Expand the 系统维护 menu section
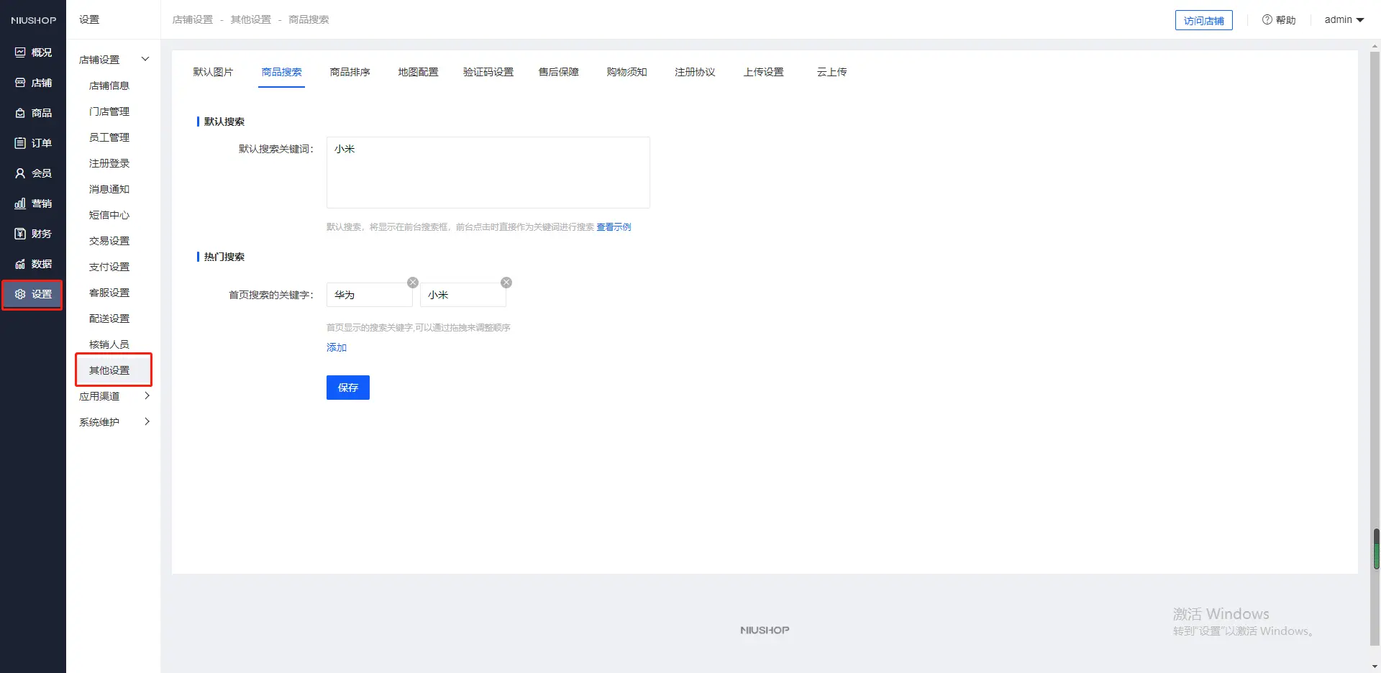 (147, 422)
